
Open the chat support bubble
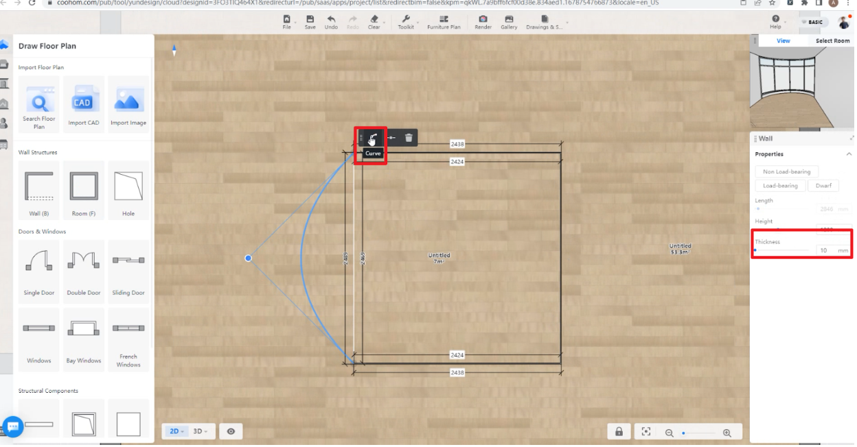pyautogui.click(x=13, y=426)
